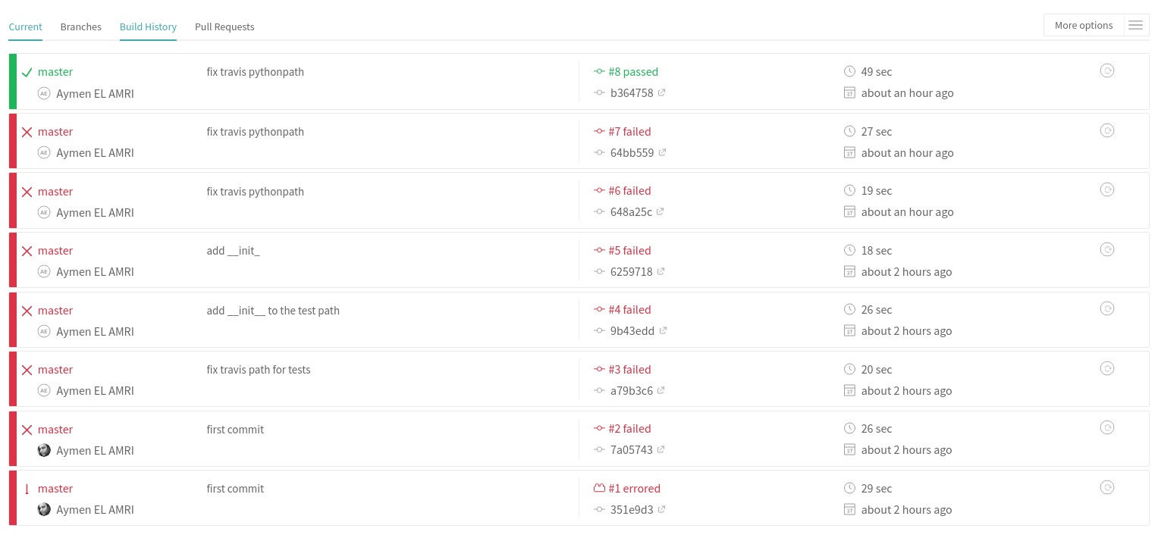The width and height of the screenshot is (1158, 538).
Task: Restart build #8 using its circular icon
Action: click(1106, 70)
